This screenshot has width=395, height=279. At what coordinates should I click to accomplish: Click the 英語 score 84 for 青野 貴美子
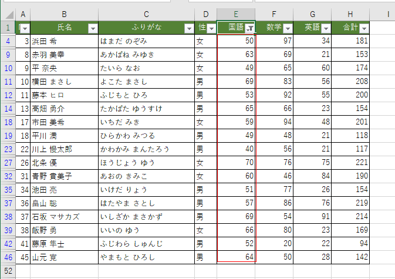click(312, 176)
